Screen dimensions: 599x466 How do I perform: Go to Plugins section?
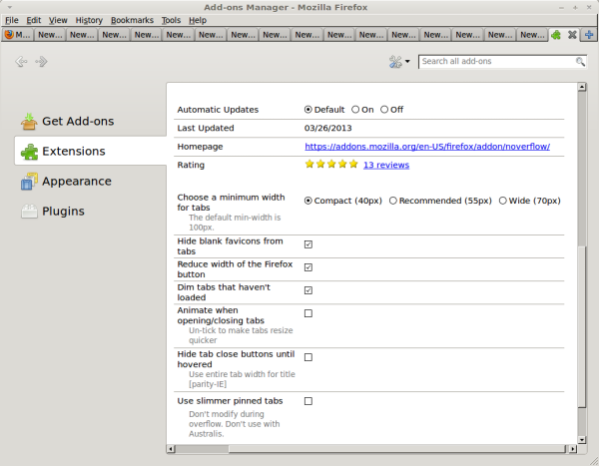tap(90, 212)
